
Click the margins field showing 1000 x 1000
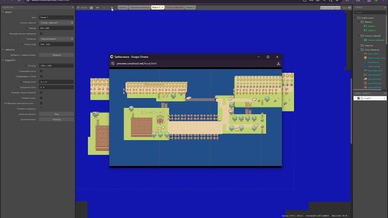[56, 66]
